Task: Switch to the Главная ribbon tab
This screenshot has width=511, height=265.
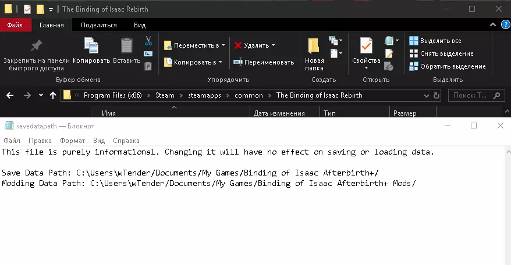Action: coord(51,25)
